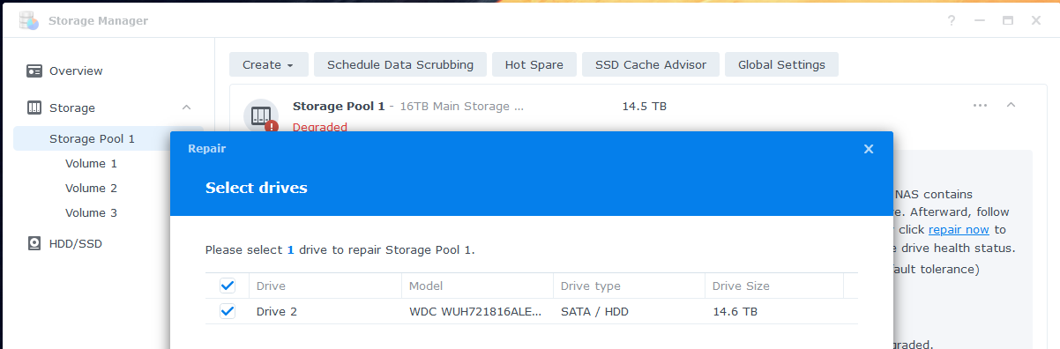Screen dimensions: 1060x349
Task: Open the help question mark icon
Action: click(x=952, y=20)
